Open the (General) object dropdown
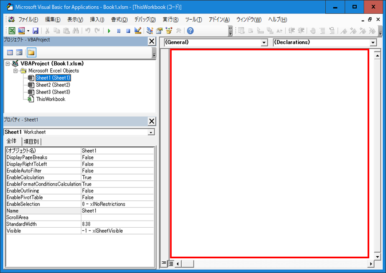386x273 pixels. [x=264, y=43]
